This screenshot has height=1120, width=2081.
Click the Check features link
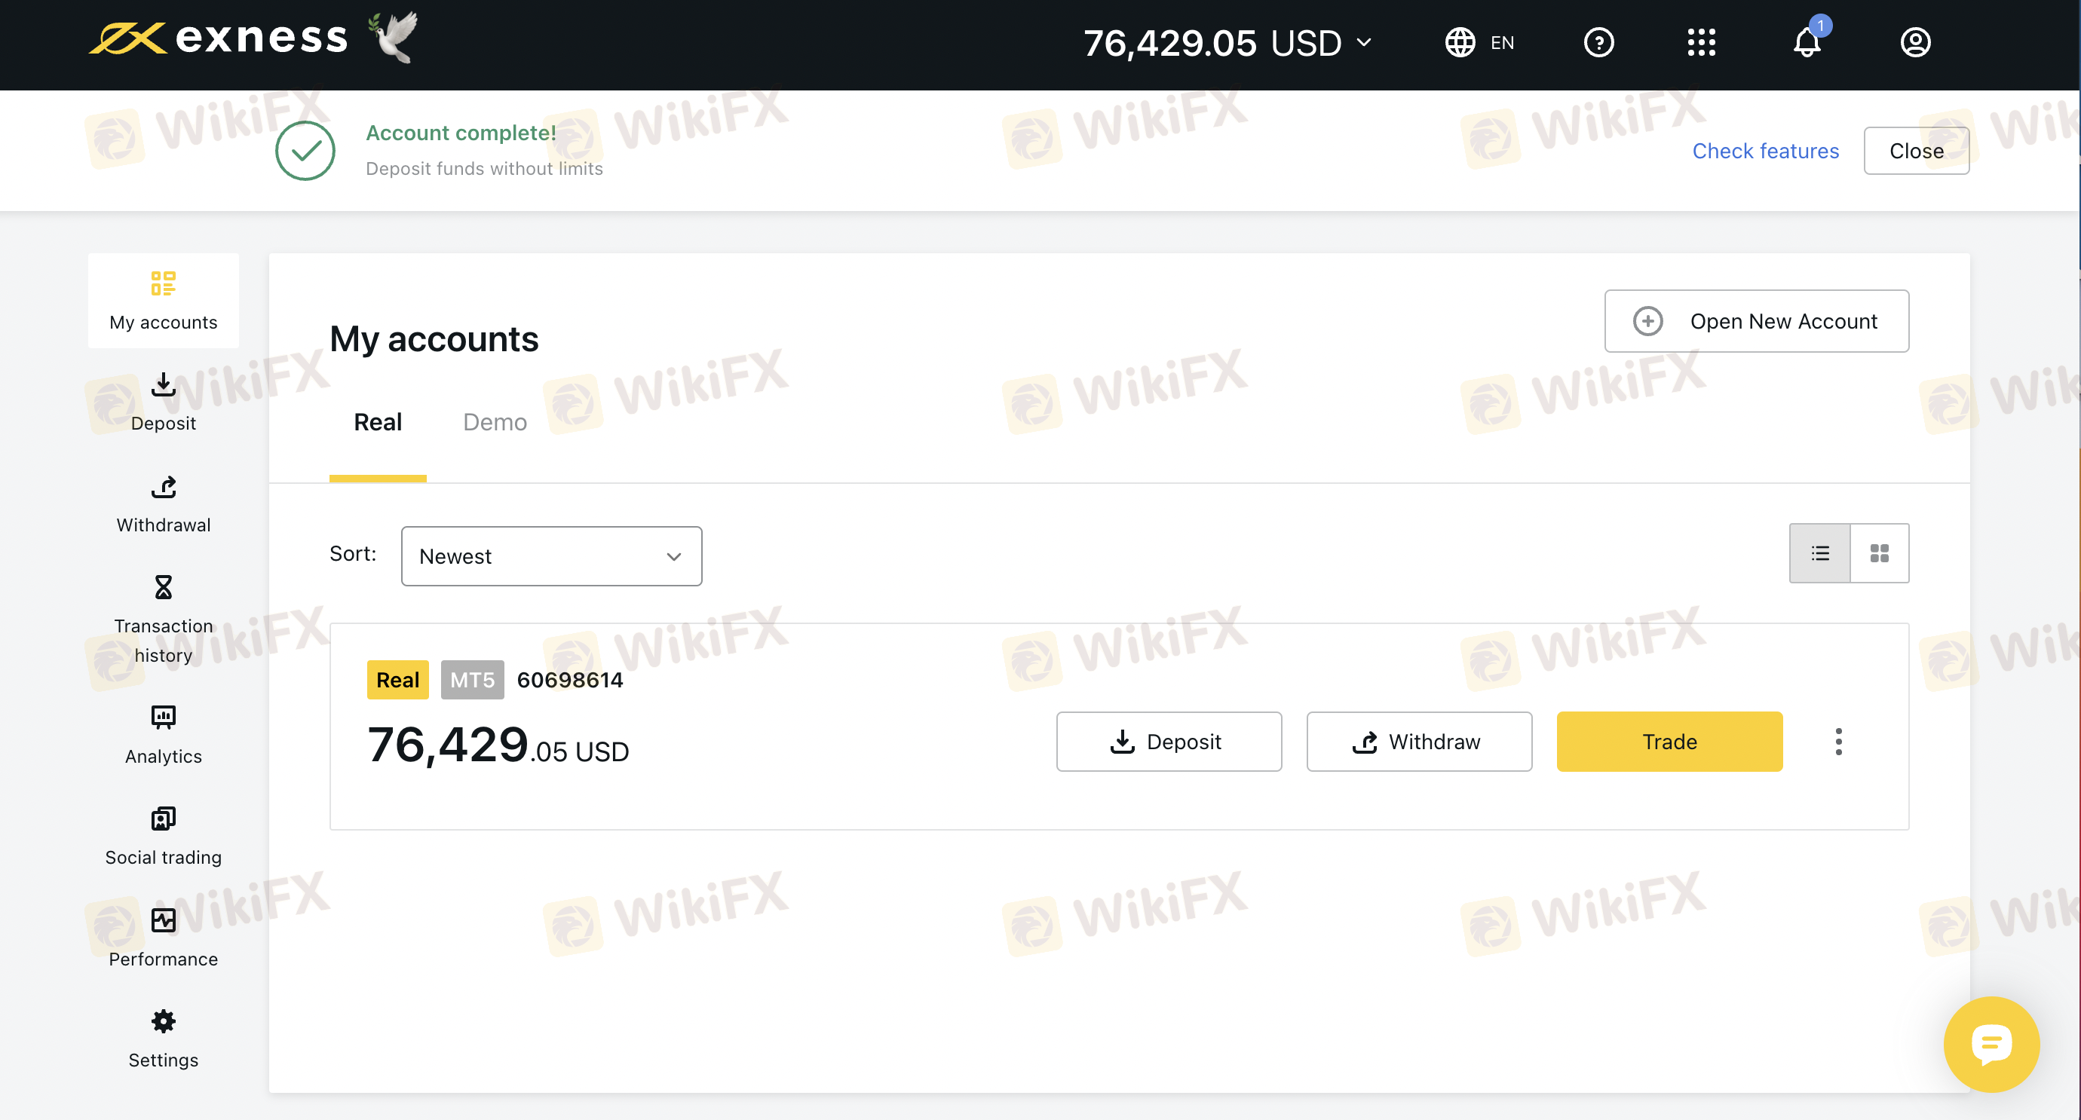[x=1765, y=151]
